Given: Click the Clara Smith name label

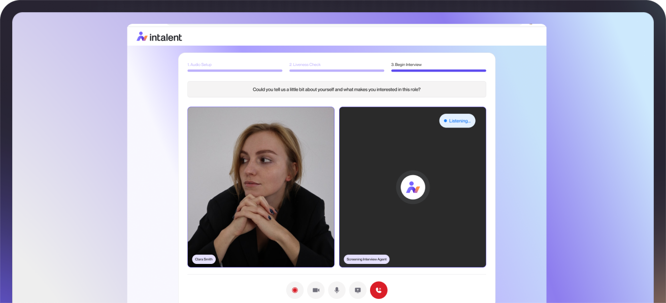Looking at the screenshot, I should coord(204,259).
